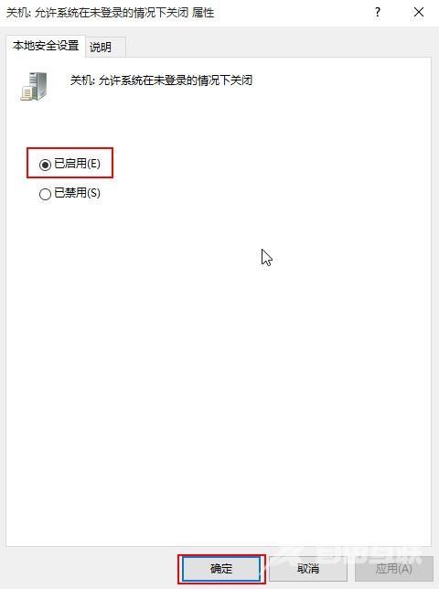This screenshot has width=439, height=589.
Task: Cancel changes with the 取消 button
Action: [308, 568]
